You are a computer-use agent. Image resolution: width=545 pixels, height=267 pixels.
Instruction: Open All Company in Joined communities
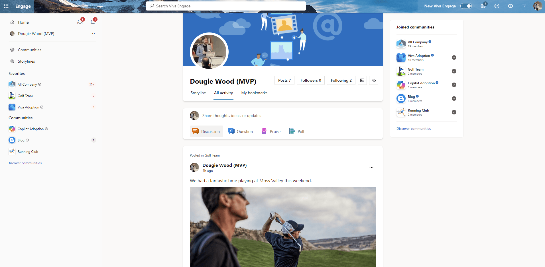coord(418,42)
